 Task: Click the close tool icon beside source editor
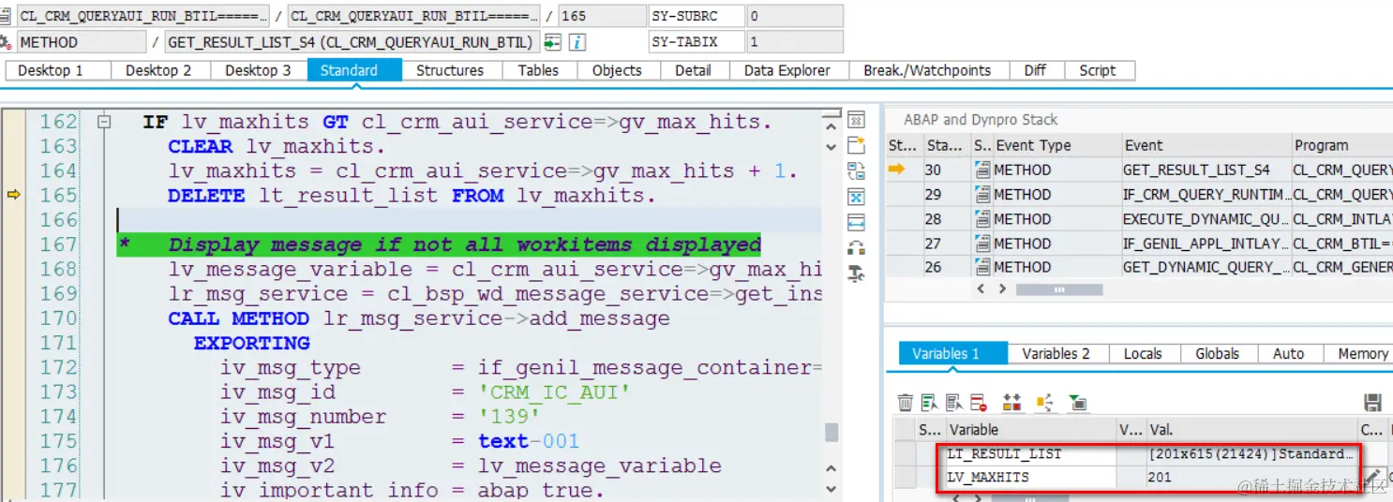tap(855, 121)
